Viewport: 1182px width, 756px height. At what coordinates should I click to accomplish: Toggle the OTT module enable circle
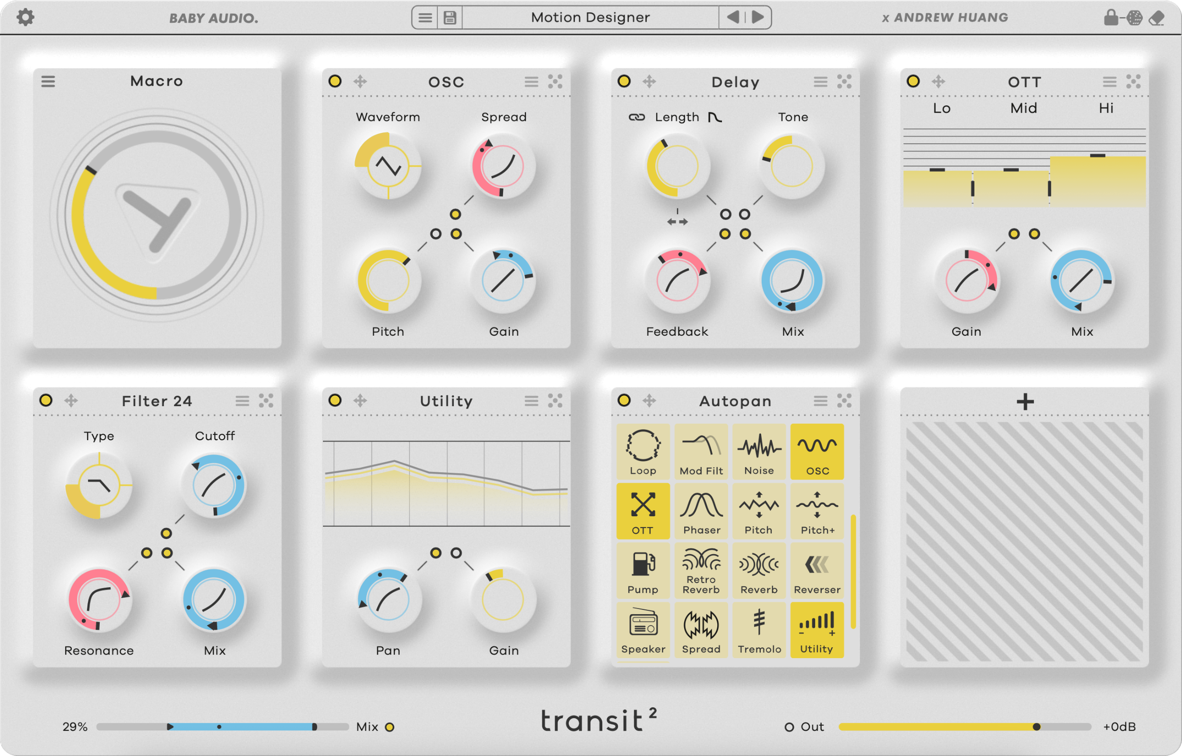913,81
